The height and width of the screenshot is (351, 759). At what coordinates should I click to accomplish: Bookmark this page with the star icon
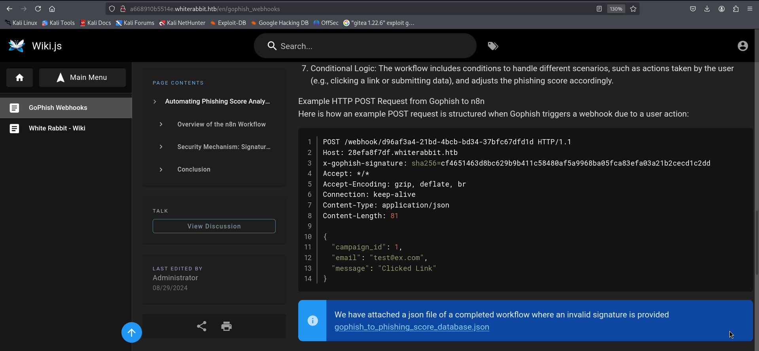pos(633,9)
